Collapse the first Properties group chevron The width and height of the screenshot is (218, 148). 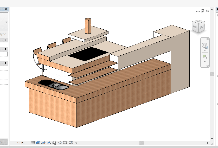point(6,40)
